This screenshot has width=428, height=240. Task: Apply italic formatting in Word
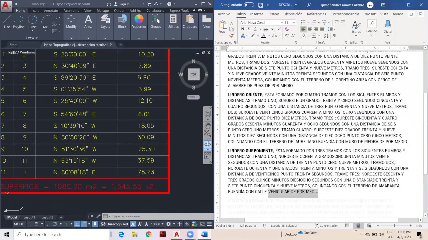point(249,29)
